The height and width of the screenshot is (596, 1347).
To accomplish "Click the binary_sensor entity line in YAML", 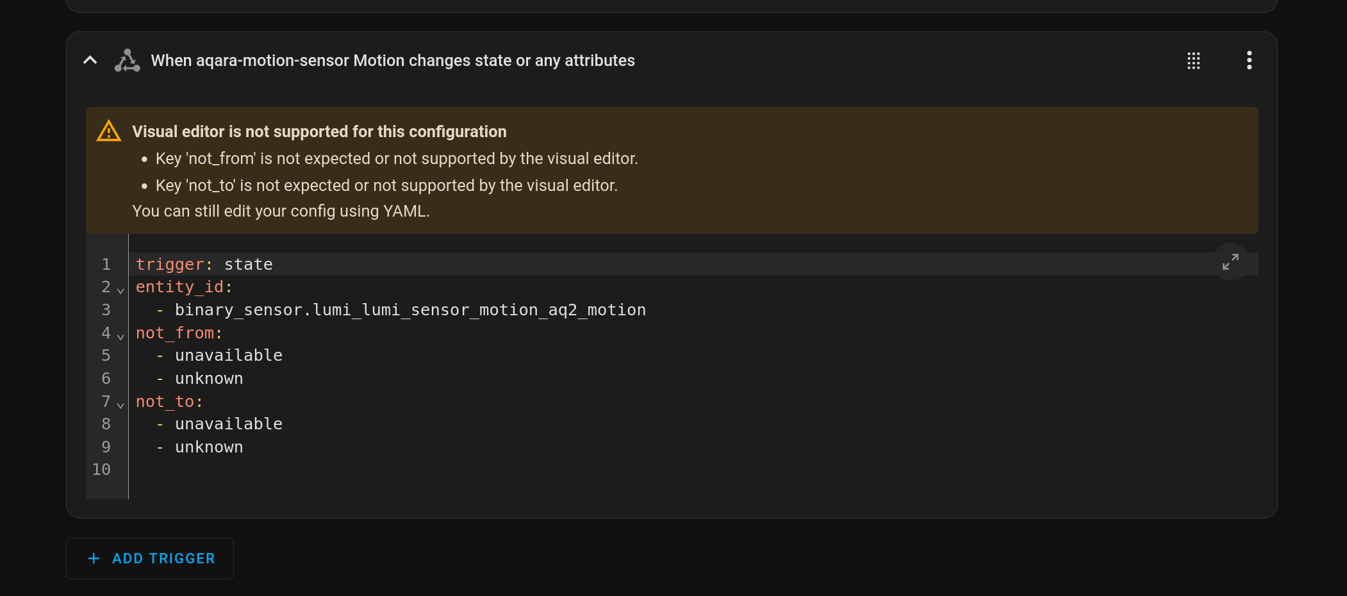I will (410, 310).
